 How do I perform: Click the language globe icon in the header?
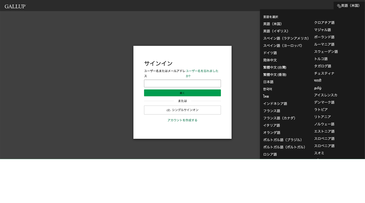tap(339, 6)
